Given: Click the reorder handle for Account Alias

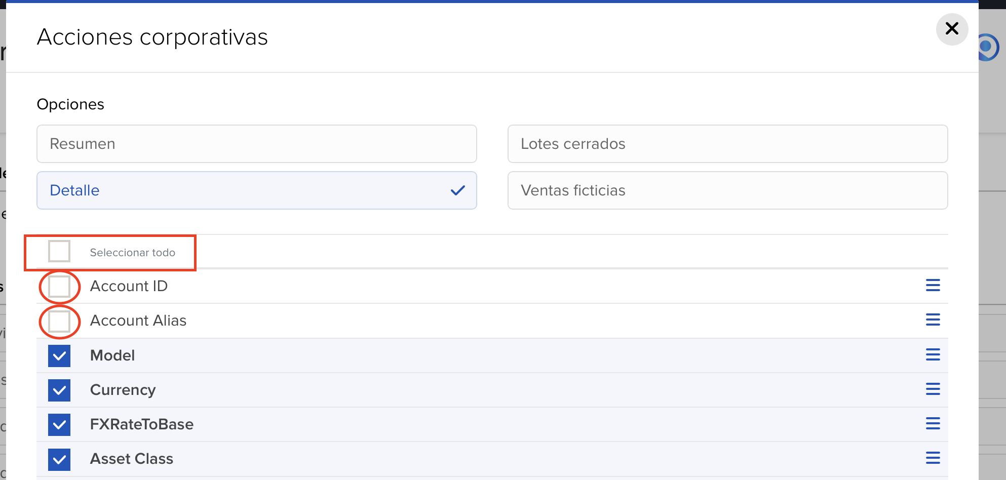Looking at the screenshot, I should tap(933, 320).
